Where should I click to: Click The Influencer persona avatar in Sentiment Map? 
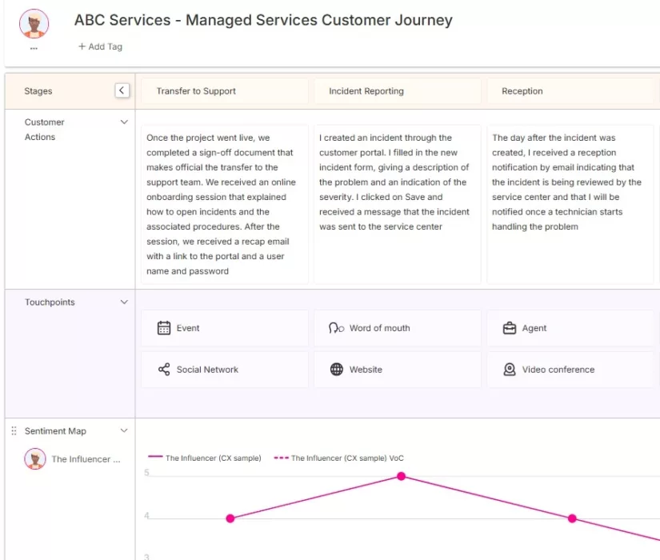click(35, 459)
